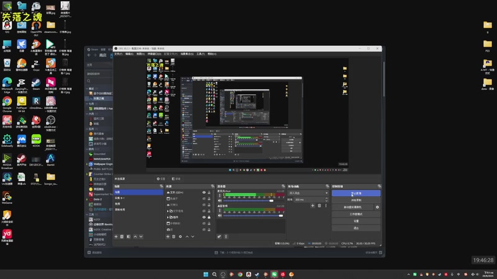497x279 pixels.
Task: Add a new scene with plus icon
Action: pos(116,237)
